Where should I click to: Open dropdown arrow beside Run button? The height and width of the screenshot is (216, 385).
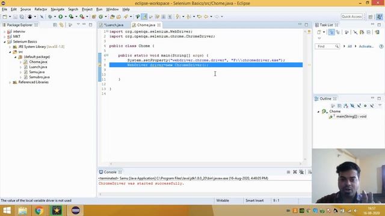[x=66, y=17]
